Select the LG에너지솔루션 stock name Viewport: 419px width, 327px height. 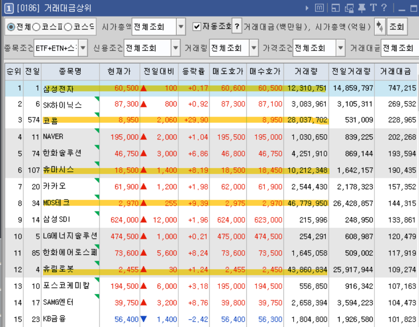[70, 236]
